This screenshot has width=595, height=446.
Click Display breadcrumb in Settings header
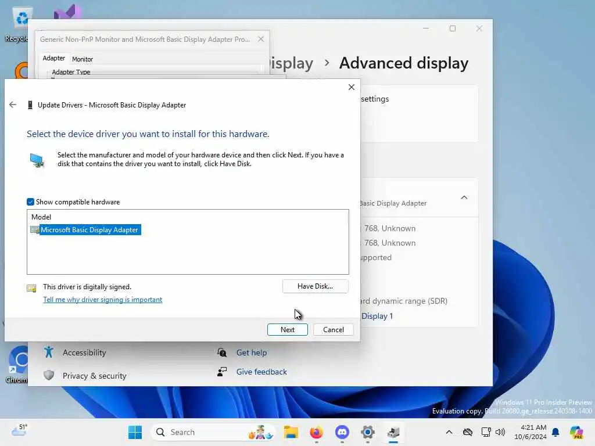(x=292, y=63)
